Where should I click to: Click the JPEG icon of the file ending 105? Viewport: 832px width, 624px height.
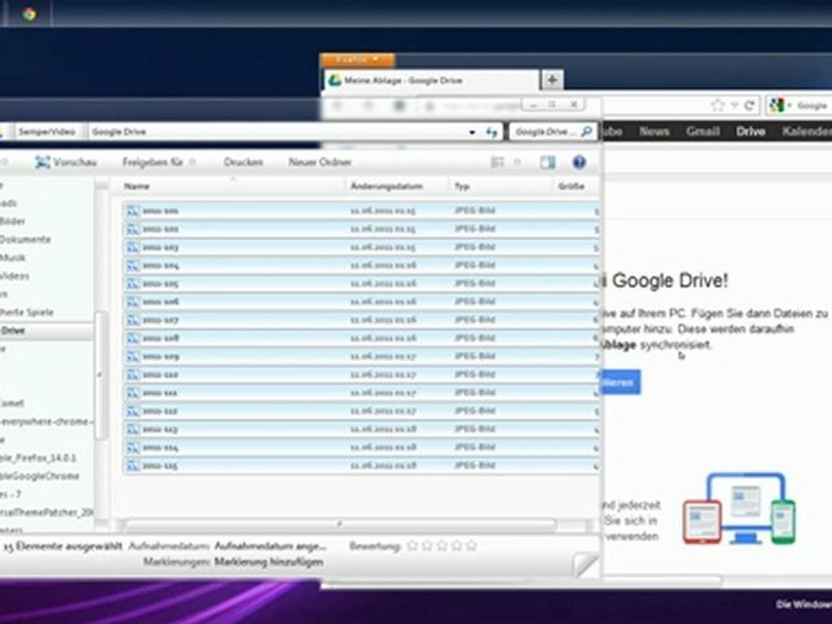[132, 284]
